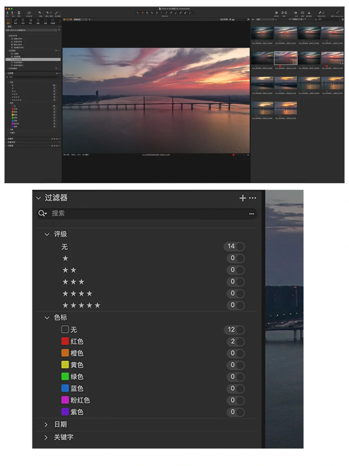Collapse the 色标 group in enlarged panel
Screen dimensions: 349x466
47,318
